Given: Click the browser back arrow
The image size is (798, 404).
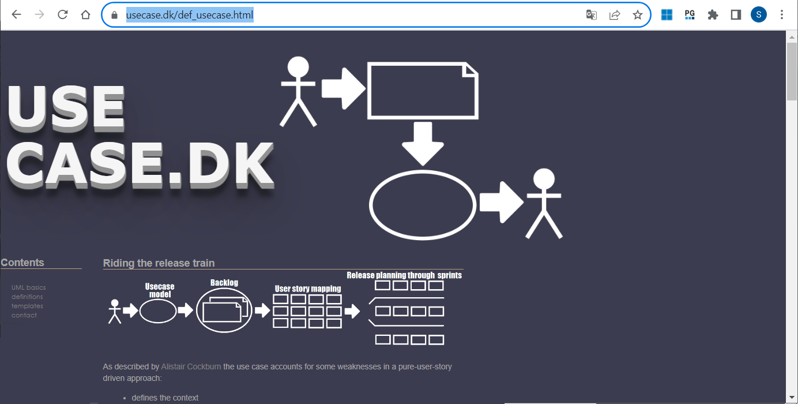Looking at the screenshot, I should 16,15.
